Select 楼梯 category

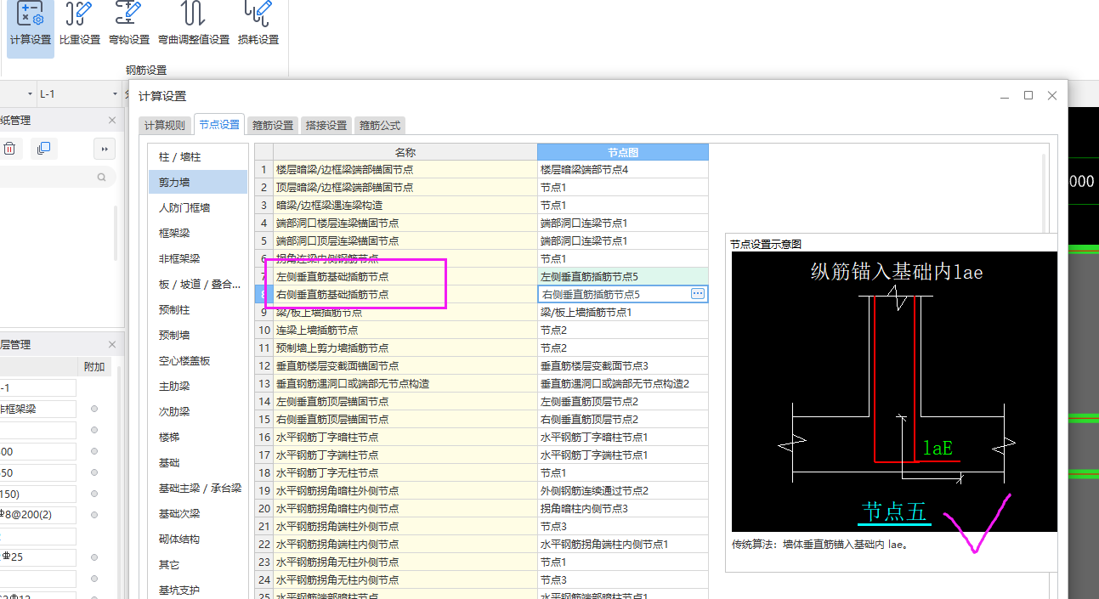point(198,437)
